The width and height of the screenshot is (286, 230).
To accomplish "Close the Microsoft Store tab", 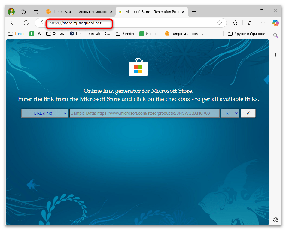I will [183, 12].
